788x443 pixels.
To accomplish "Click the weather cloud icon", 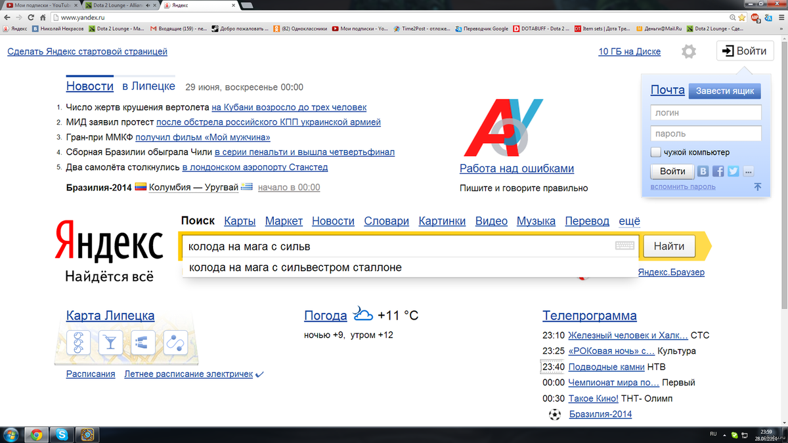I will coord(362,314).
